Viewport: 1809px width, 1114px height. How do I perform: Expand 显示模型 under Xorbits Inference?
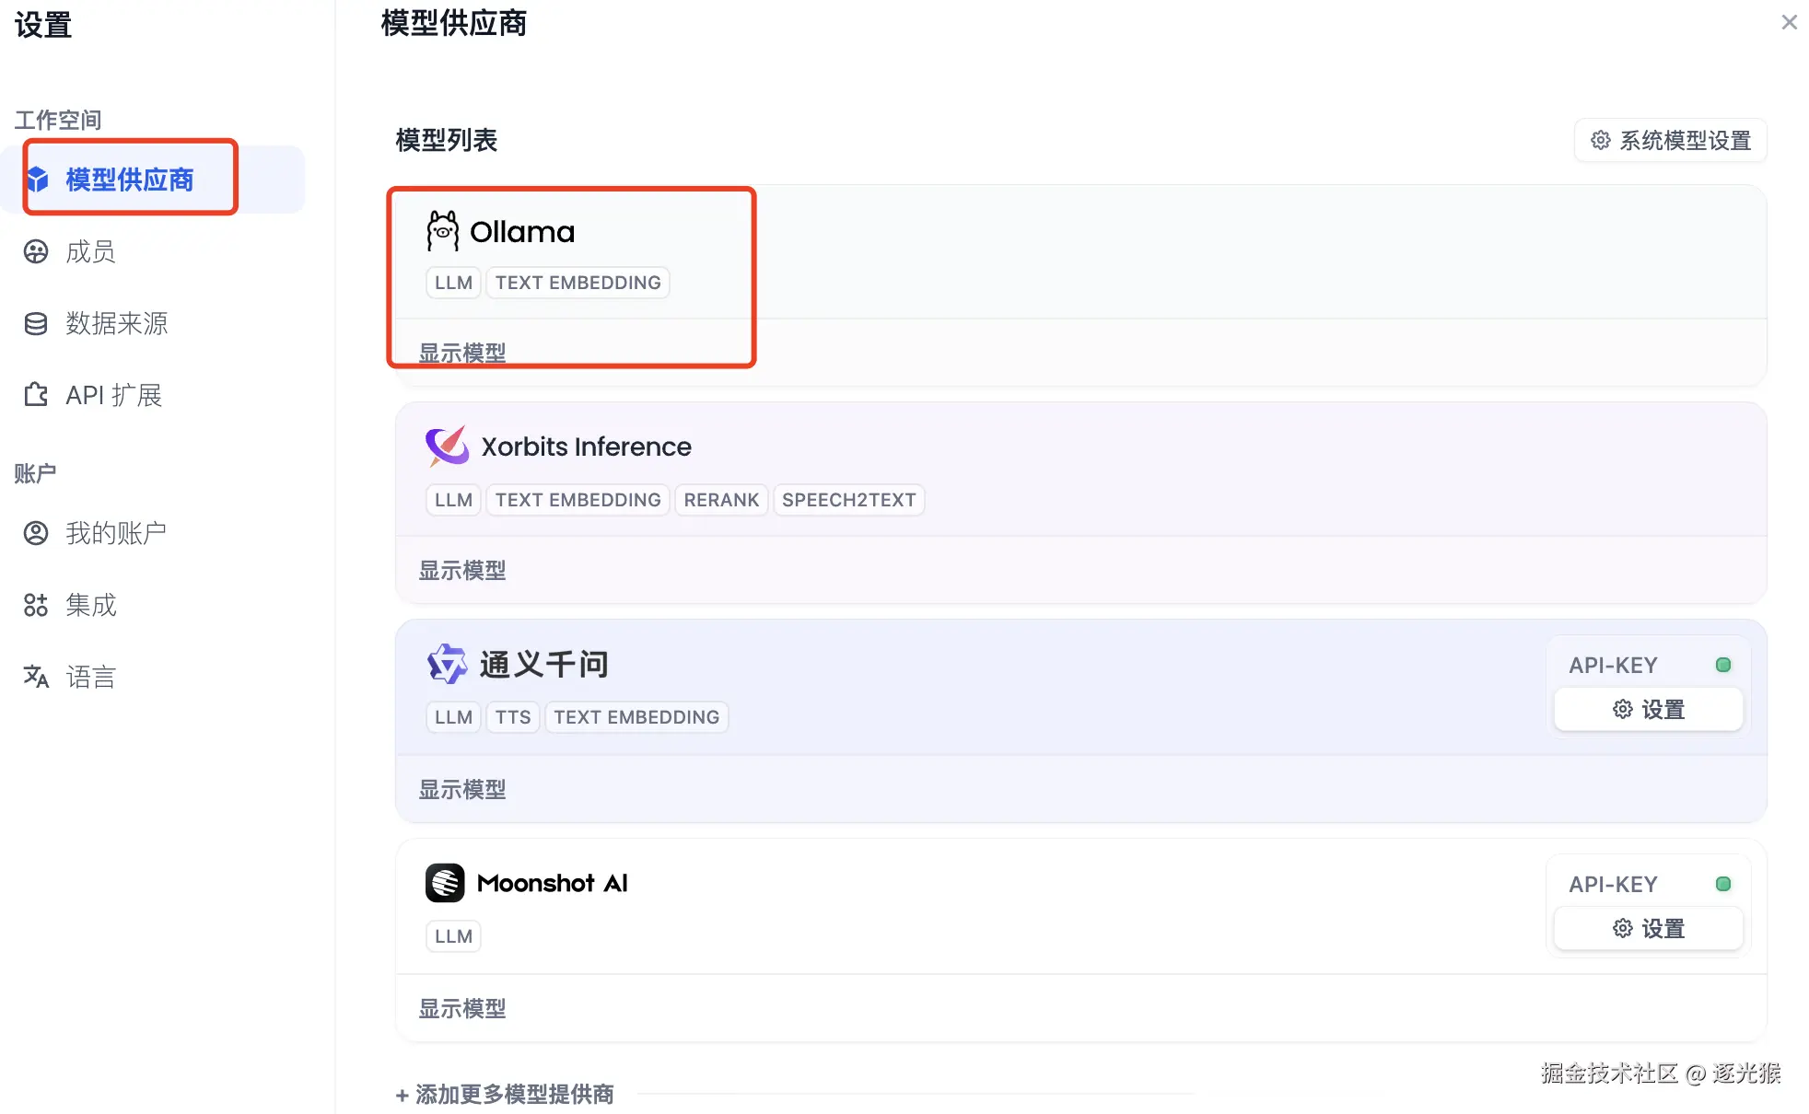point(462,570)
